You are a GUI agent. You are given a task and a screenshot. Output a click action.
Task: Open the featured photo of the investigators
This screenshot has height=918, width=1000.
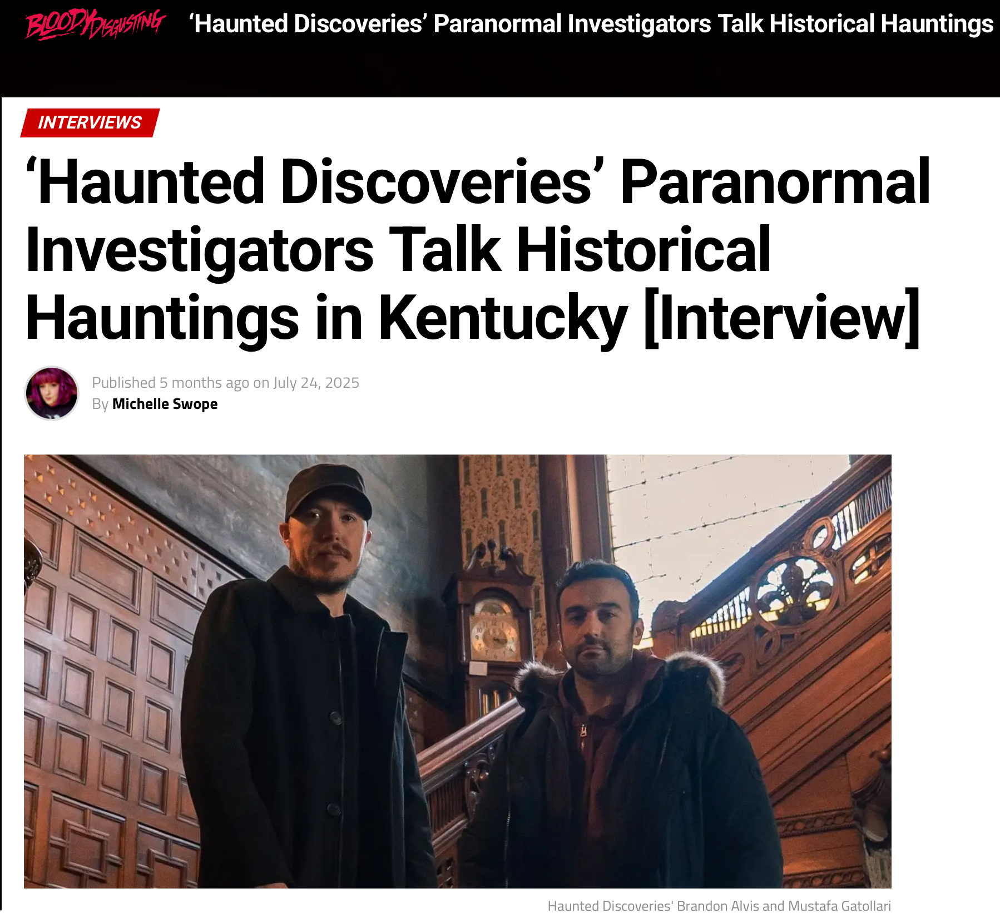[x=457, y=671]
